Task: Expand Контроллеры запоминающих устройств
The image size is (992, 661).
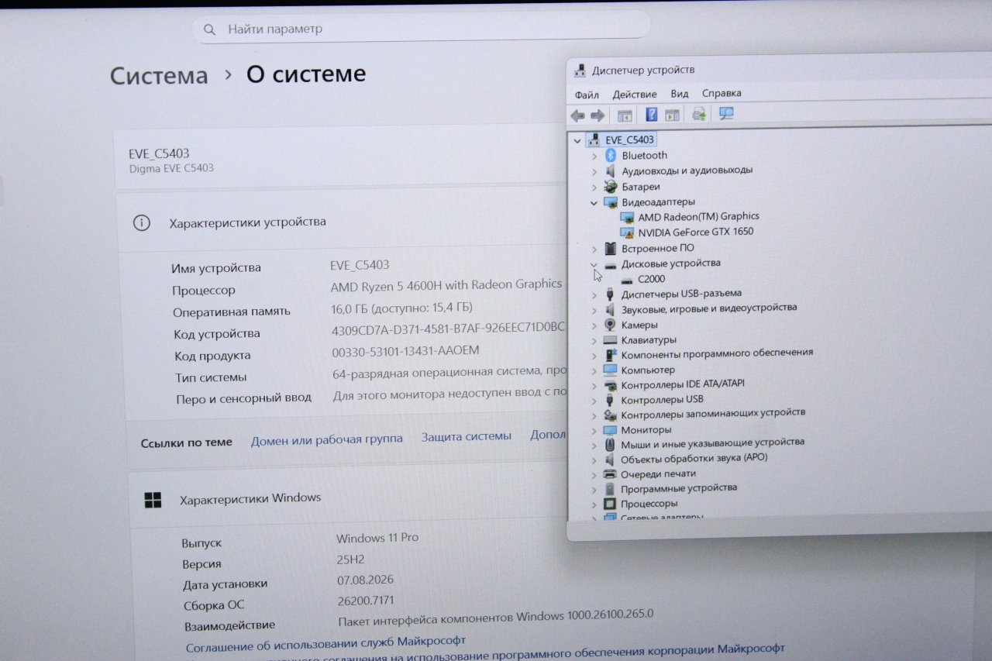Action: pos(594,416)
